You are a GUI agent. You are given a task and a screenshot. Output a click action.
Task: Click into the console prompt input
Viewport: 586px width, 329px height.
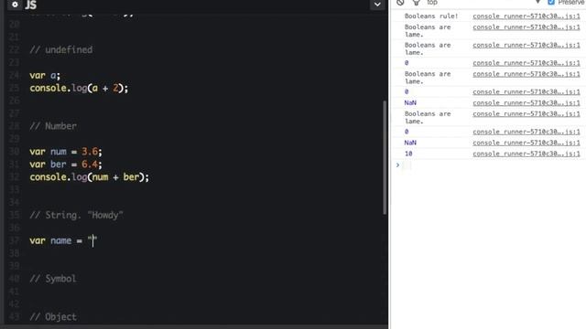pos(494,165)
